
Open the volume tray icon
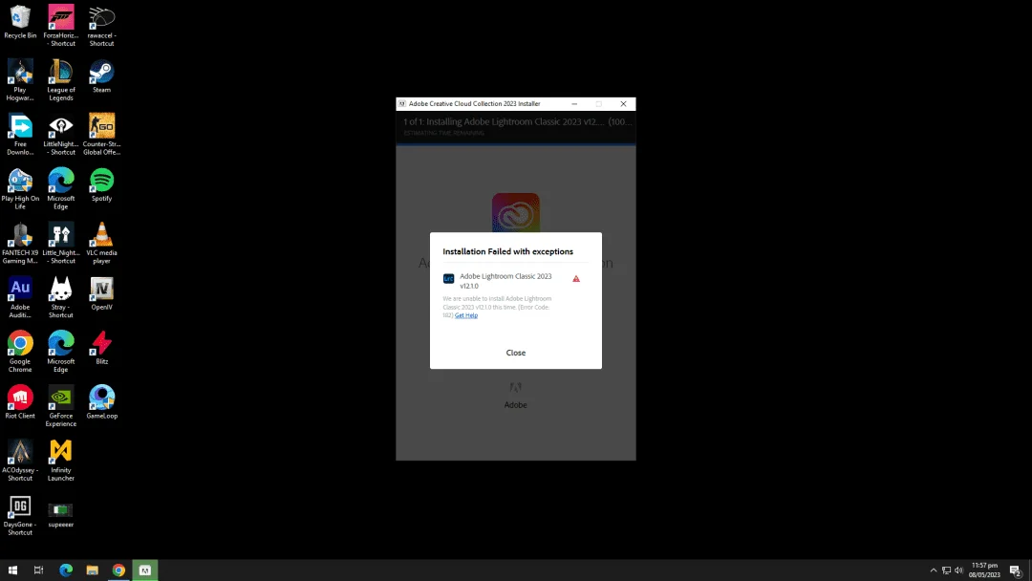pyautogui.click(x=959, y=570)
